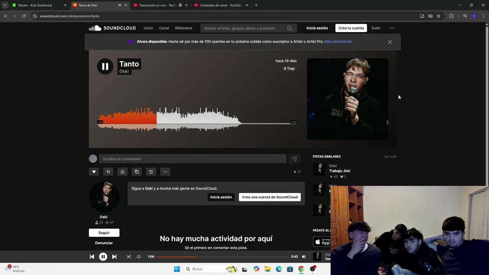Click Crea una cuenta de SoundCloud
Image resolution: width=489 pixels, height=275 pixels.
click(x=270, y=197)
